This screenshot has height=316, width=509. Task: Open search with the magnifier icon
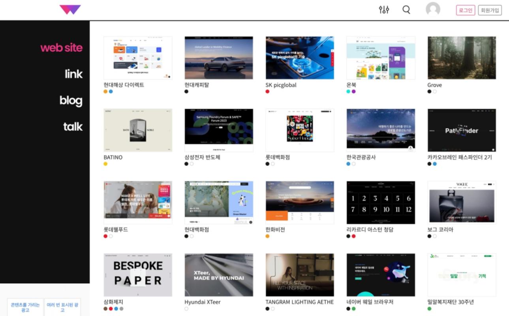point(406,10)
